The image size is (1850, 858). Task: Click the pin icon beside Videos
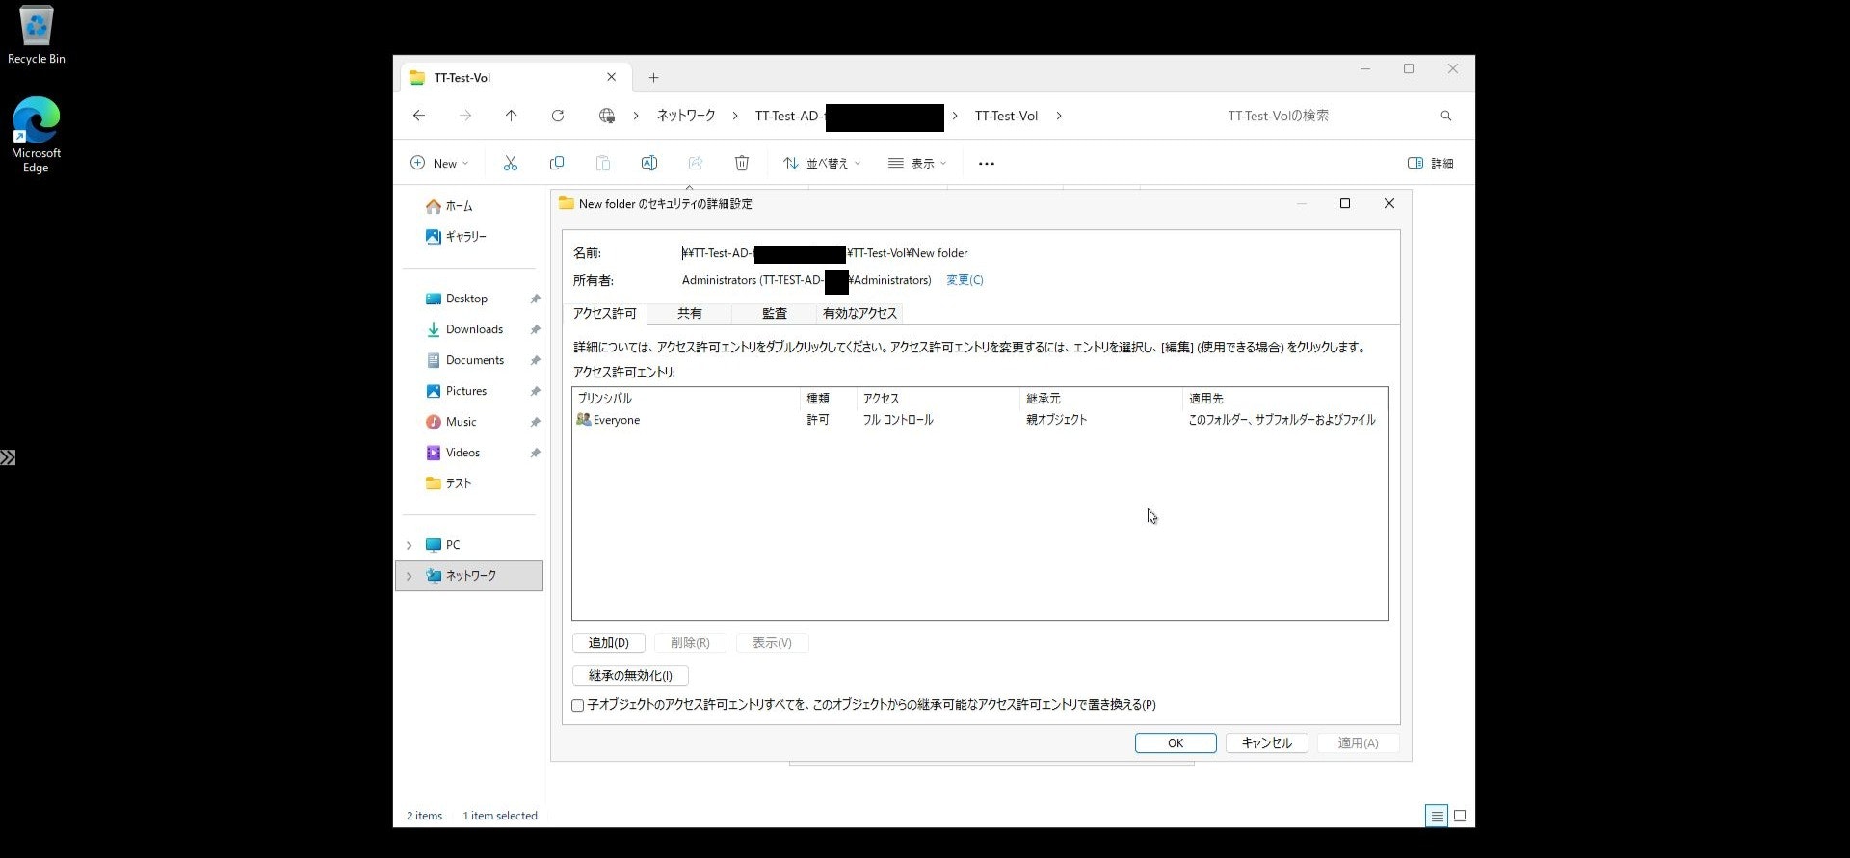pos(535,454)
